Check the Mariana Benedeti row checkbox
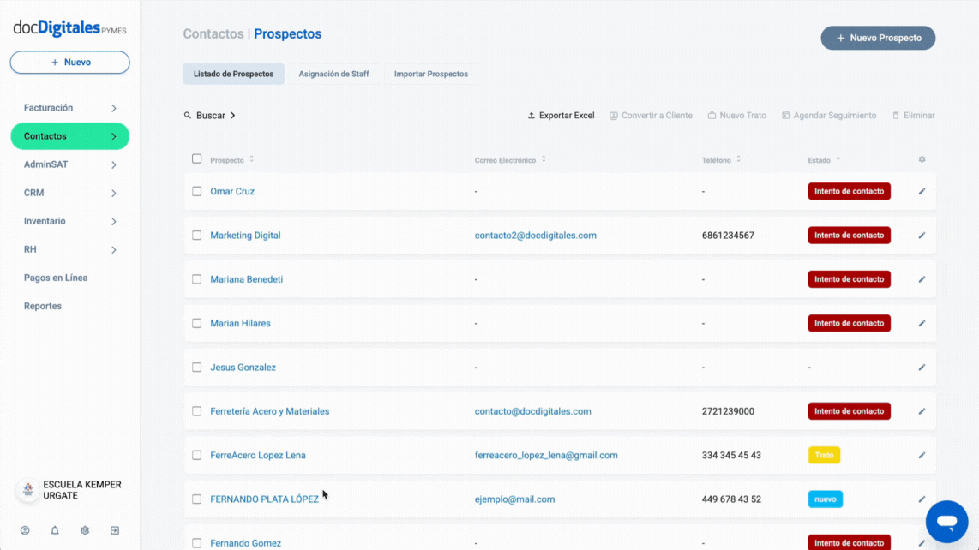Image resolution: width=979 pixels, height=550 pixels. pos(196,279)
